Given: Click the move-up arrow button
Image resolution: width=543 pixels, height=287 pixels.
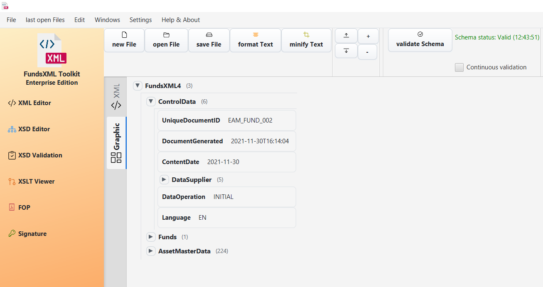Looking at the screenshot, I should click(346, 36).
